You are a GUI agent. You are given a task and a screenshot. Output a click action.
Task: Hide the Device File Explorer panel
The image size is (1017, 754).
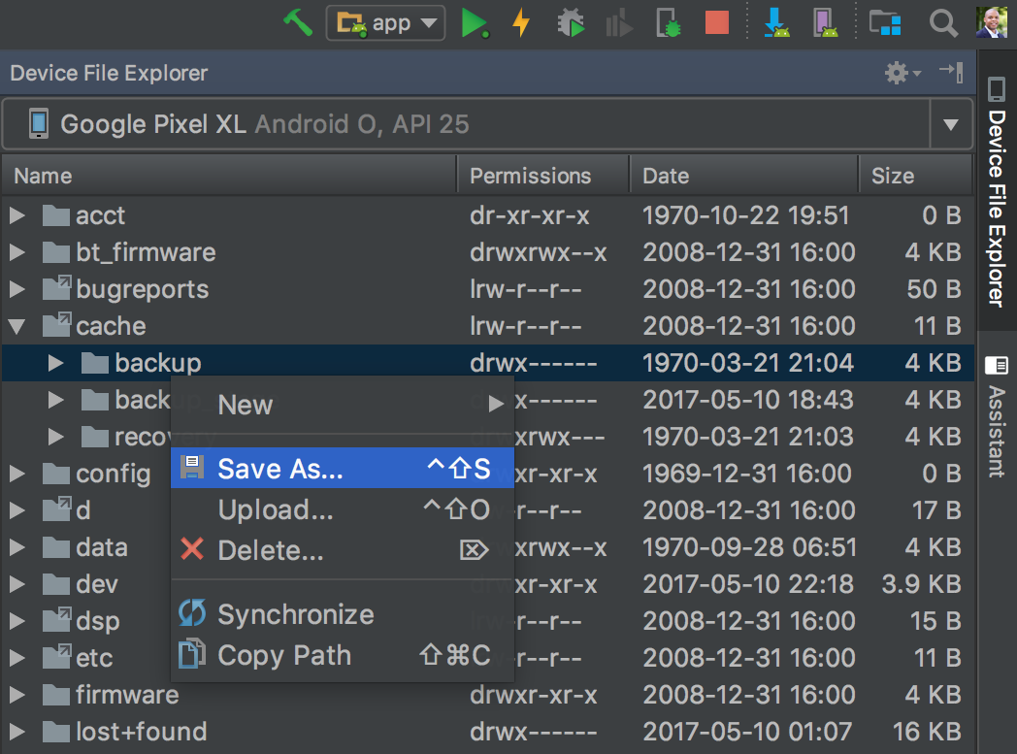950,72
